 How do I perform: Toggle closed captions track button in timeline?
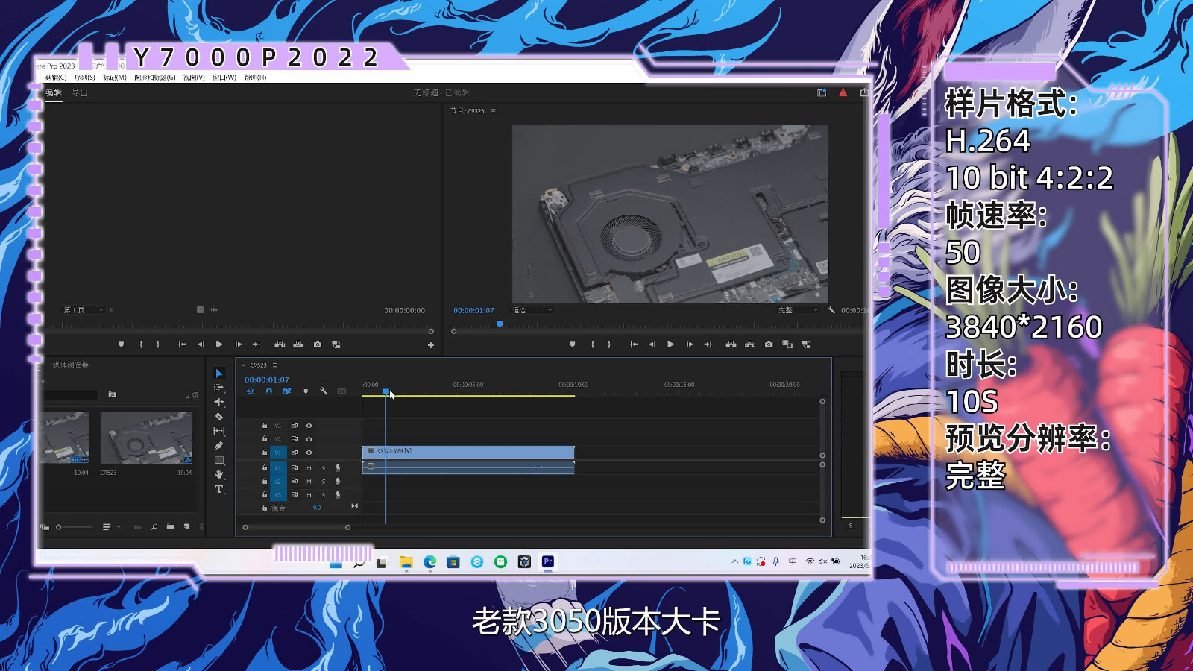(341, 391)
